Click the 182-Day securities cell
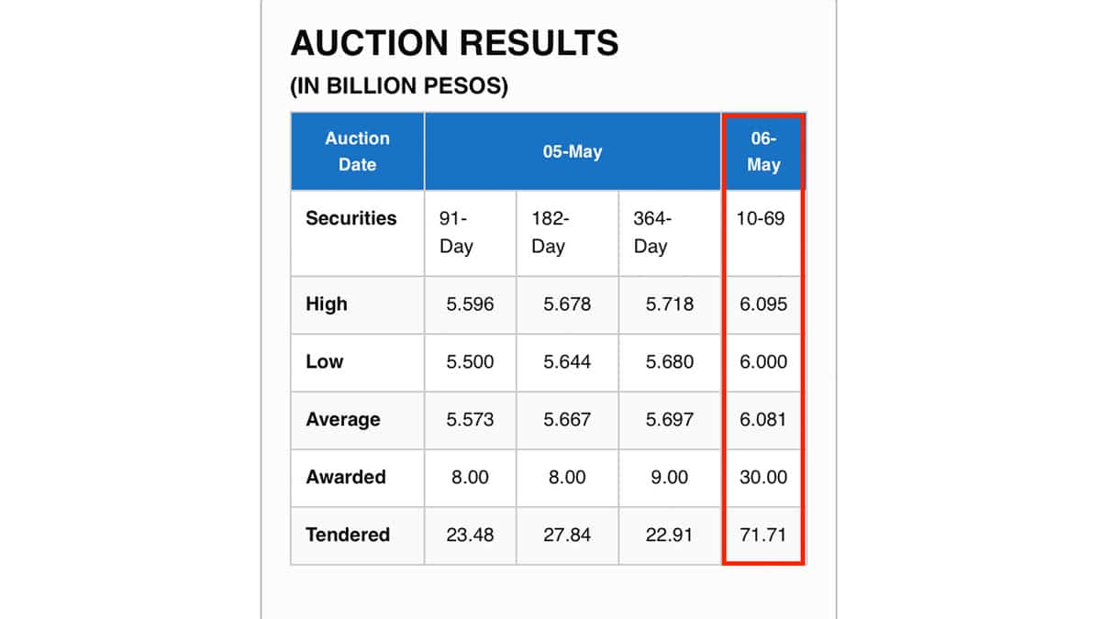The width and height of the screenshot is (1101, 619). tap(550, 233)
